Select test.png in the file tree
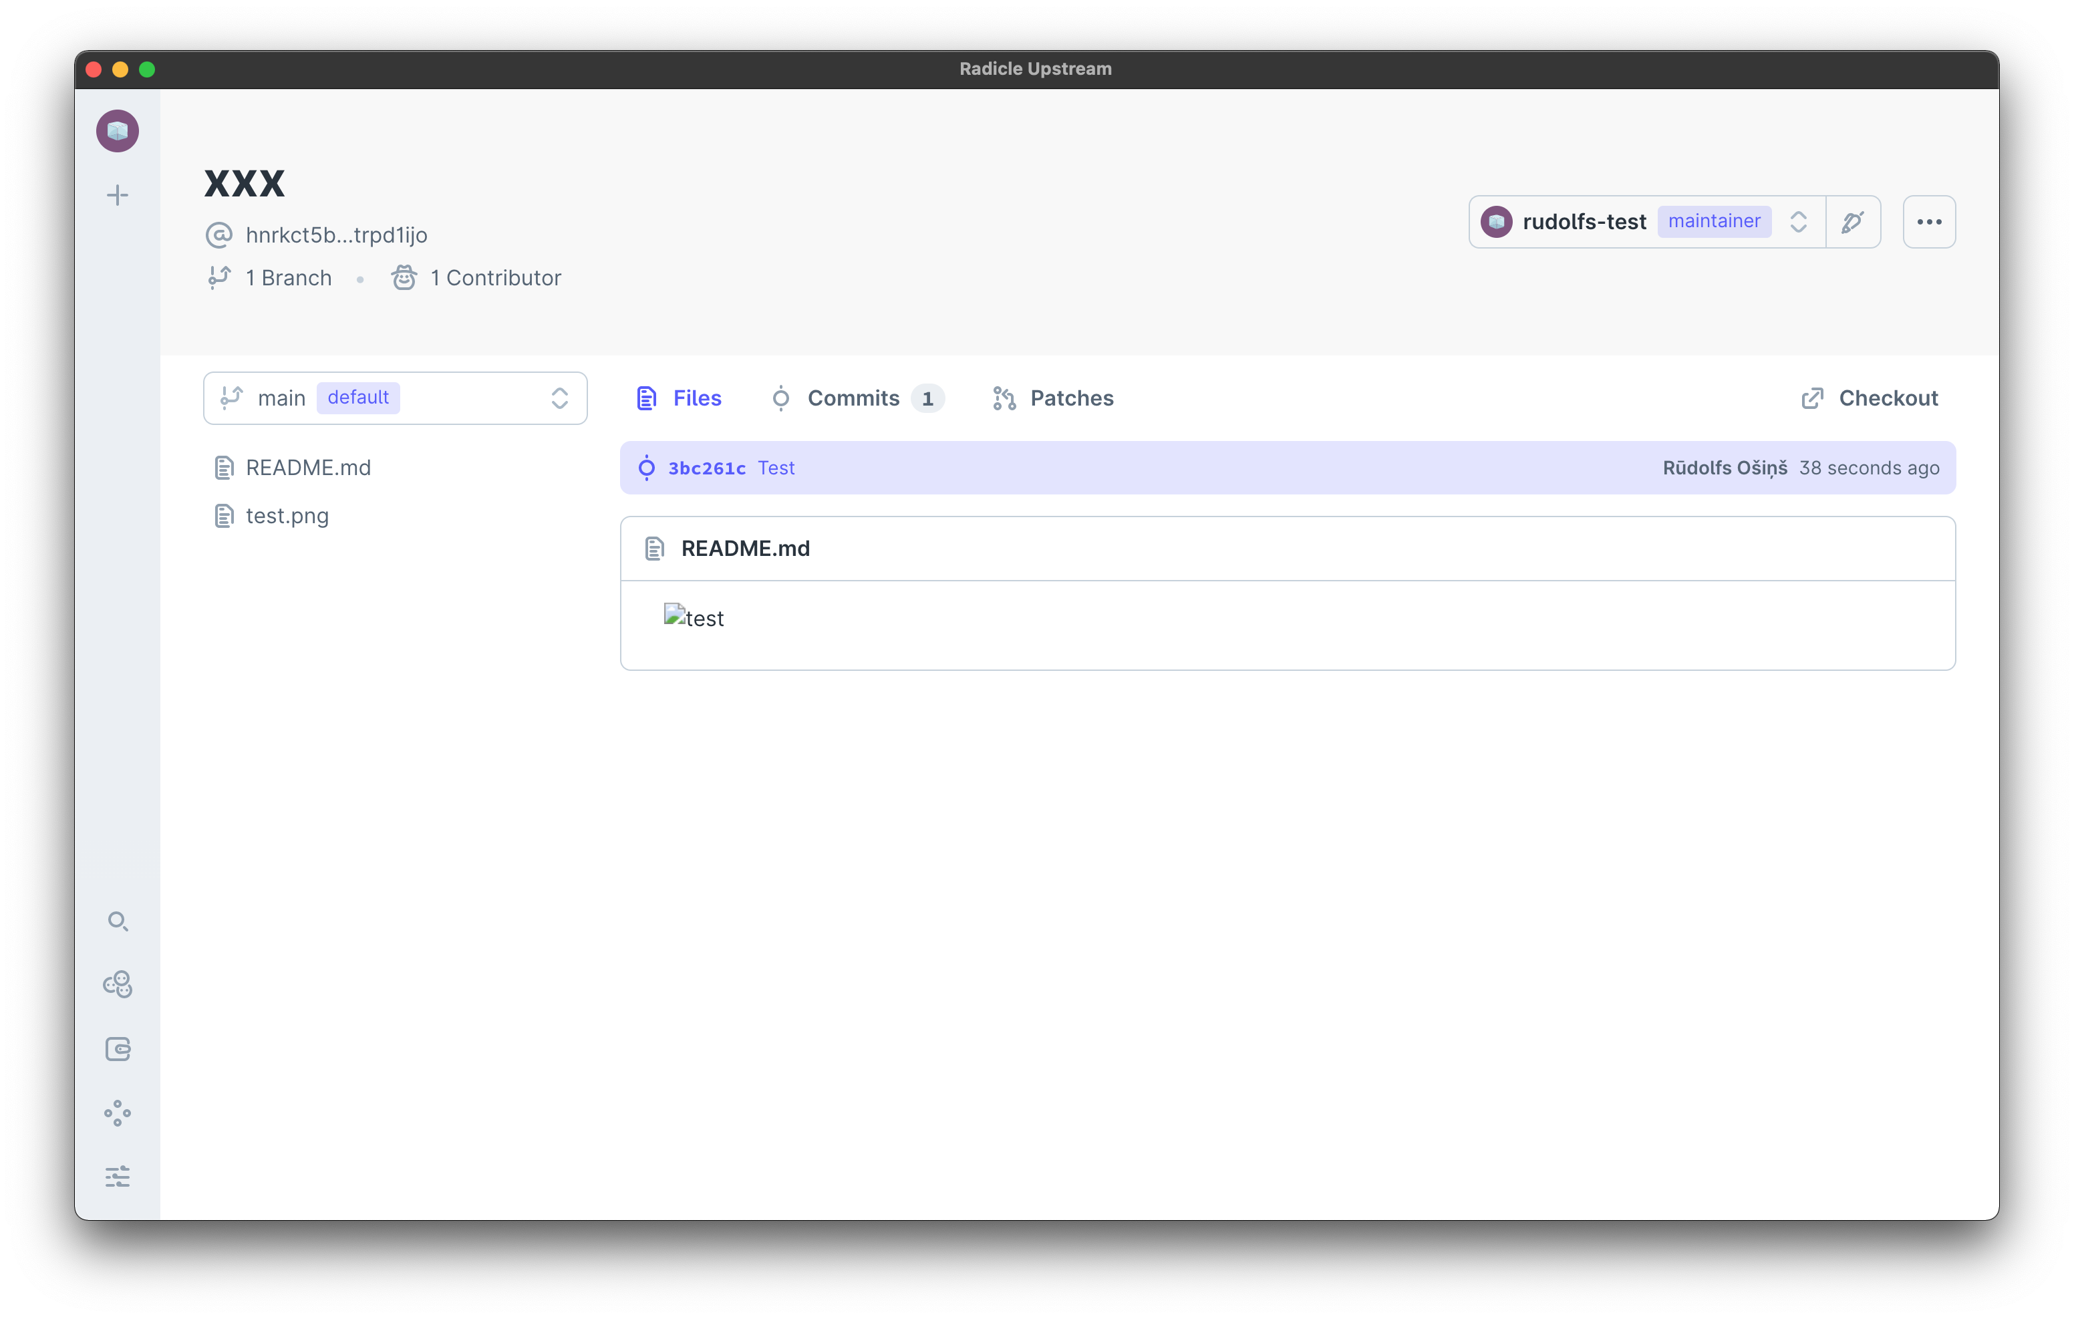Screen dimensions: 2074x1319 click(286, 515)
